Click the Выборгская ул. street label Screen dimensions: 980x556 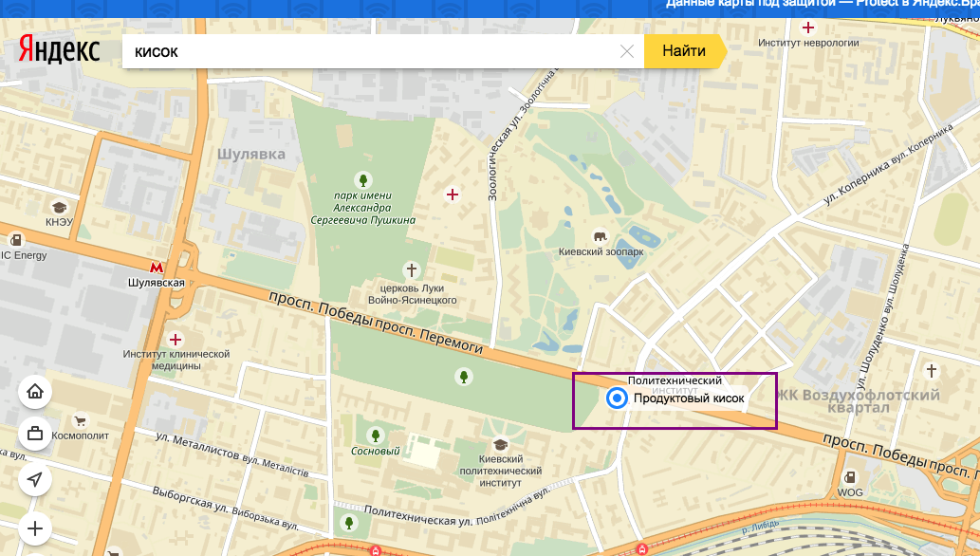(x=225, y=508)
